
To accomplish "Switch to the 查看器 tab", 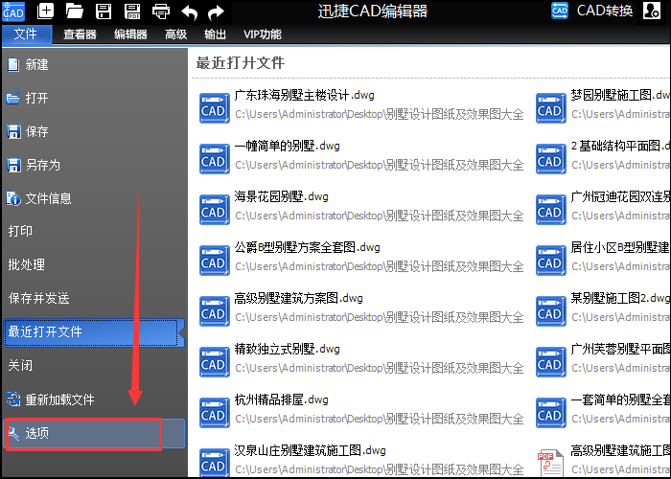I will [80, 34].
